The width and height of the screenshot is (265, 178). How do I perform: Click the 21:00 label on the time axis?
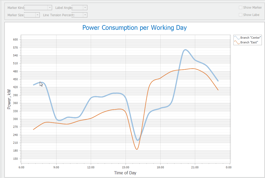point(195,167)
